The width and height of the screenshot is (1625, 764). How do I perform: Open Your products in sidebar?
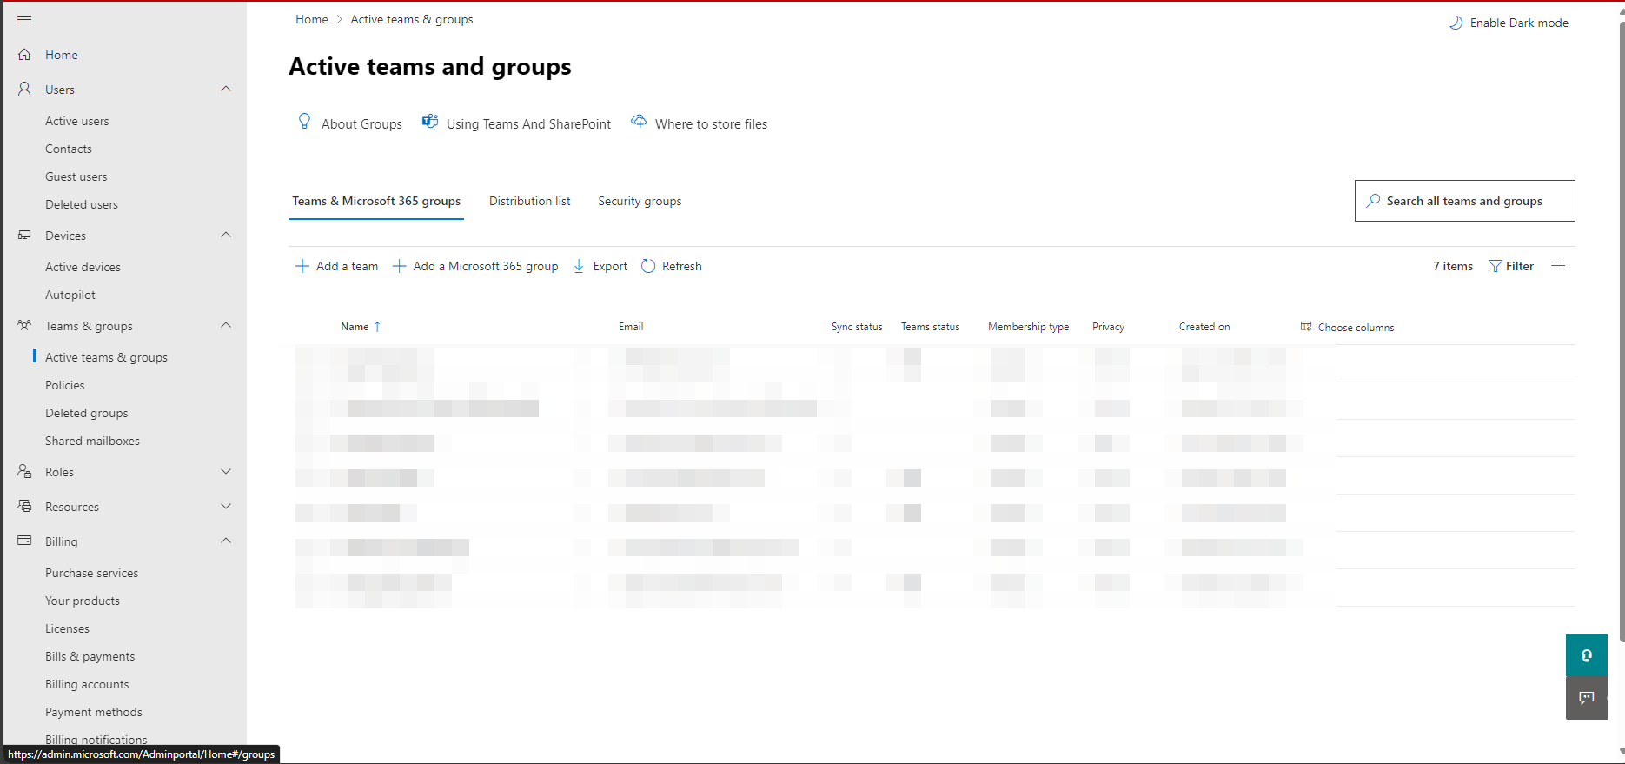click(x=83, y=601)
